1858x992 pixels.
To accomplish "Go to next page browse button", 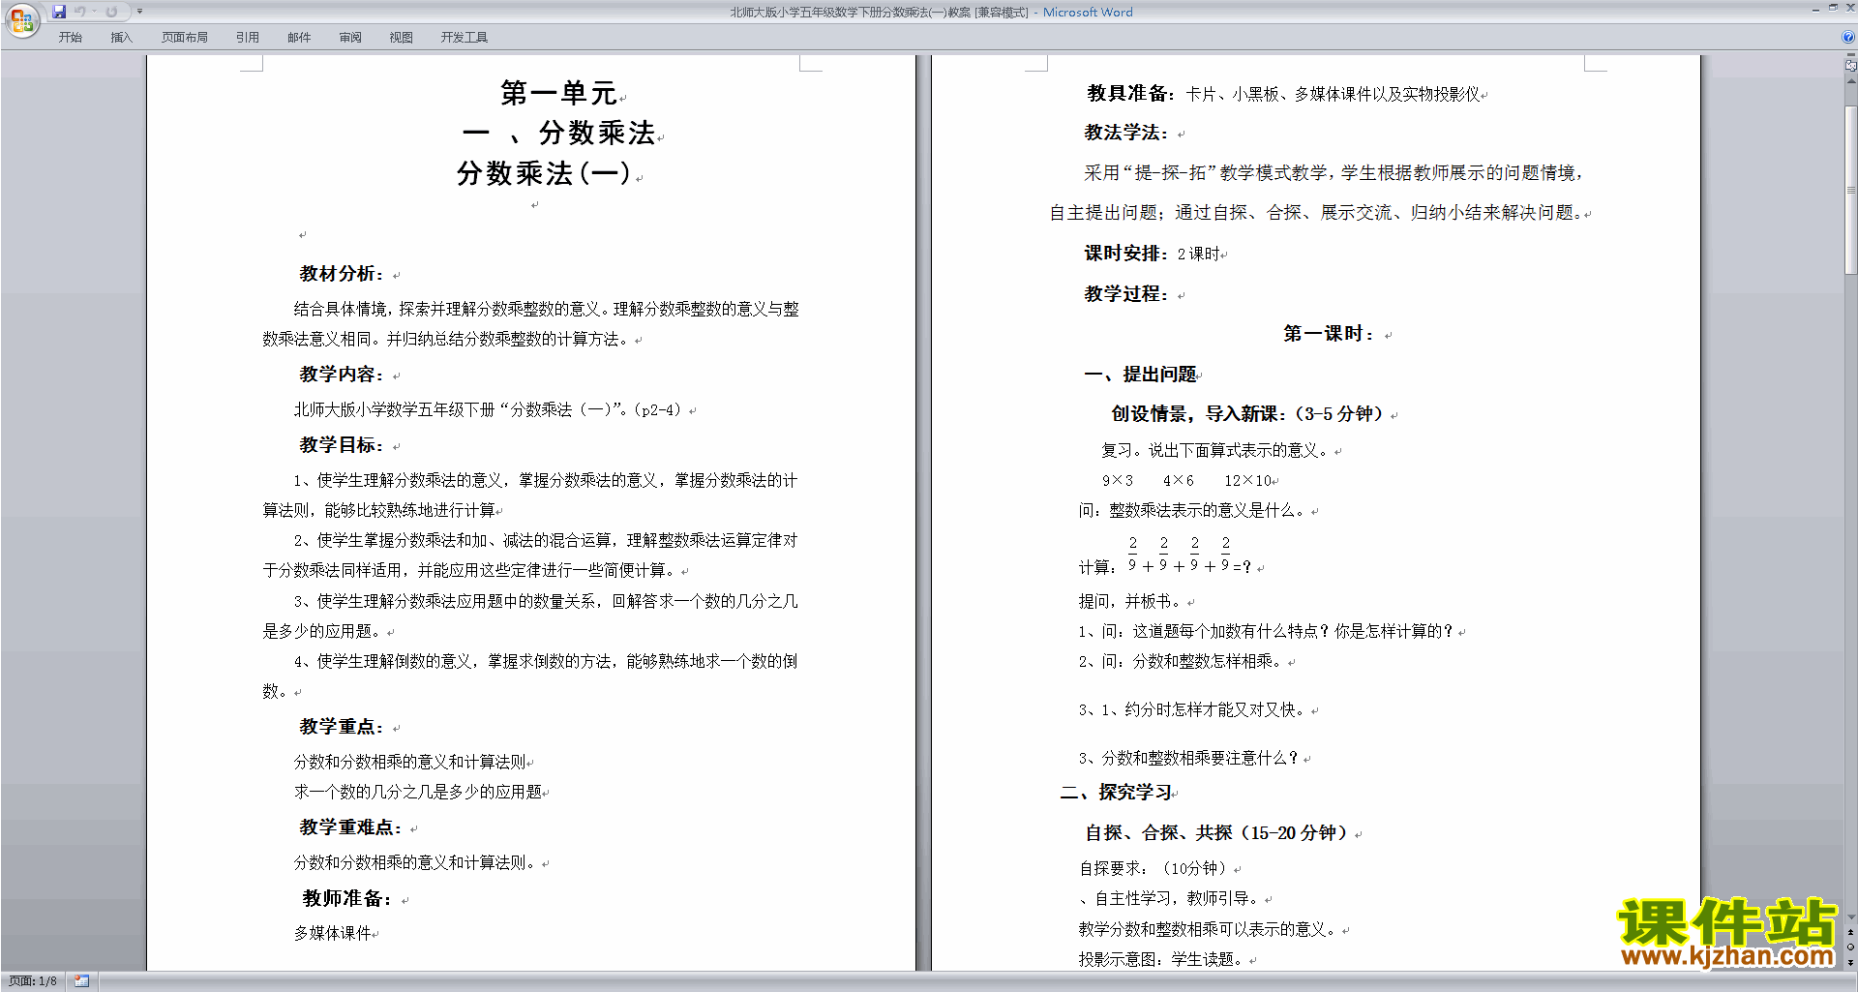I will 1851,963.
